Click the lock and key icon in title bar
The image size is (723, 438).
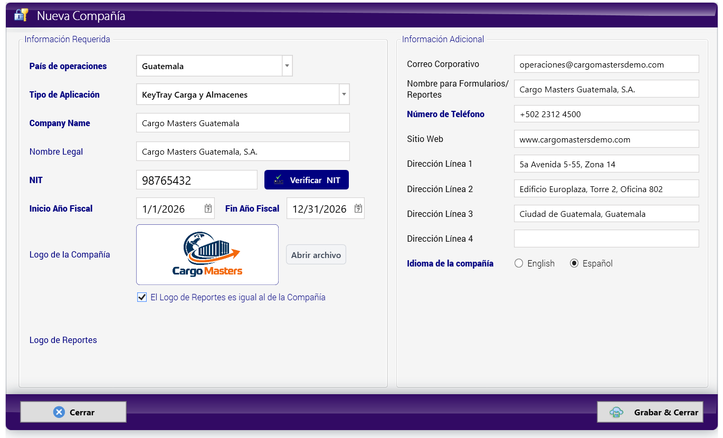point(21,15)
